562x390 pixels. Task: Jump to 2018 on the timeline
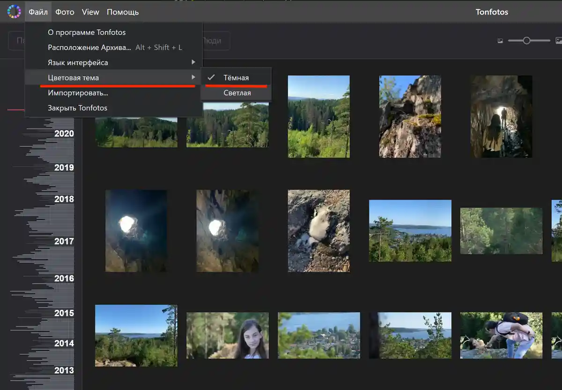(x=64, y=199)
